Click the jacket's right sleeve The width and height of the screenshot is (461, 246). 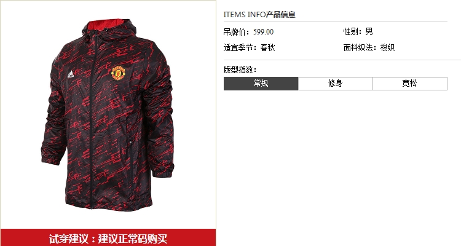point(162,117)
